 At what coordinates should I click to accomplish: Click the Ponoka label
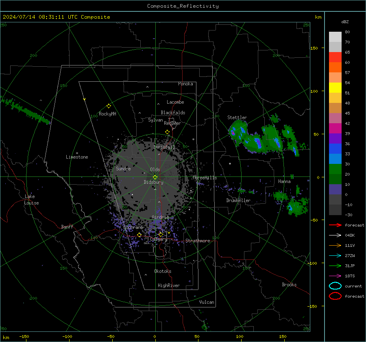(x=185, y=84)
